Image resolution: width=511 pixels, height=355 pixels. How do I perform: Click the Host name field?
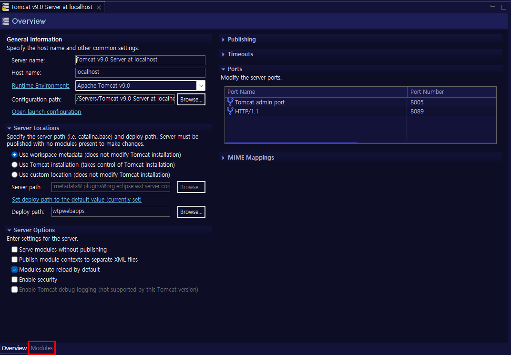pyautogui.click(x=140, y=72)
